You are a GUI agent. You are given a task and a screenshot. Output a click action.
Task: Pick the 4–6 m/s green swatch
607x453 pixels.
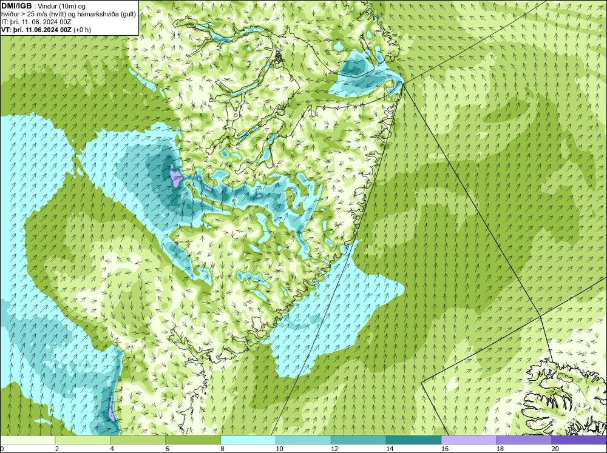(138, 440)
